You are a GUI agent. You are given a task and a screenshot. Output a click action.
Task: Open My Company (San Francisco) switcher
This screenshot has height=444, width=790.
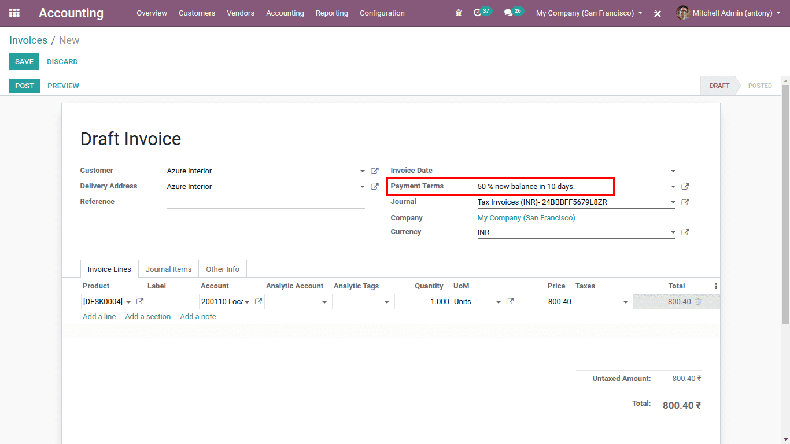pos(589,13)
